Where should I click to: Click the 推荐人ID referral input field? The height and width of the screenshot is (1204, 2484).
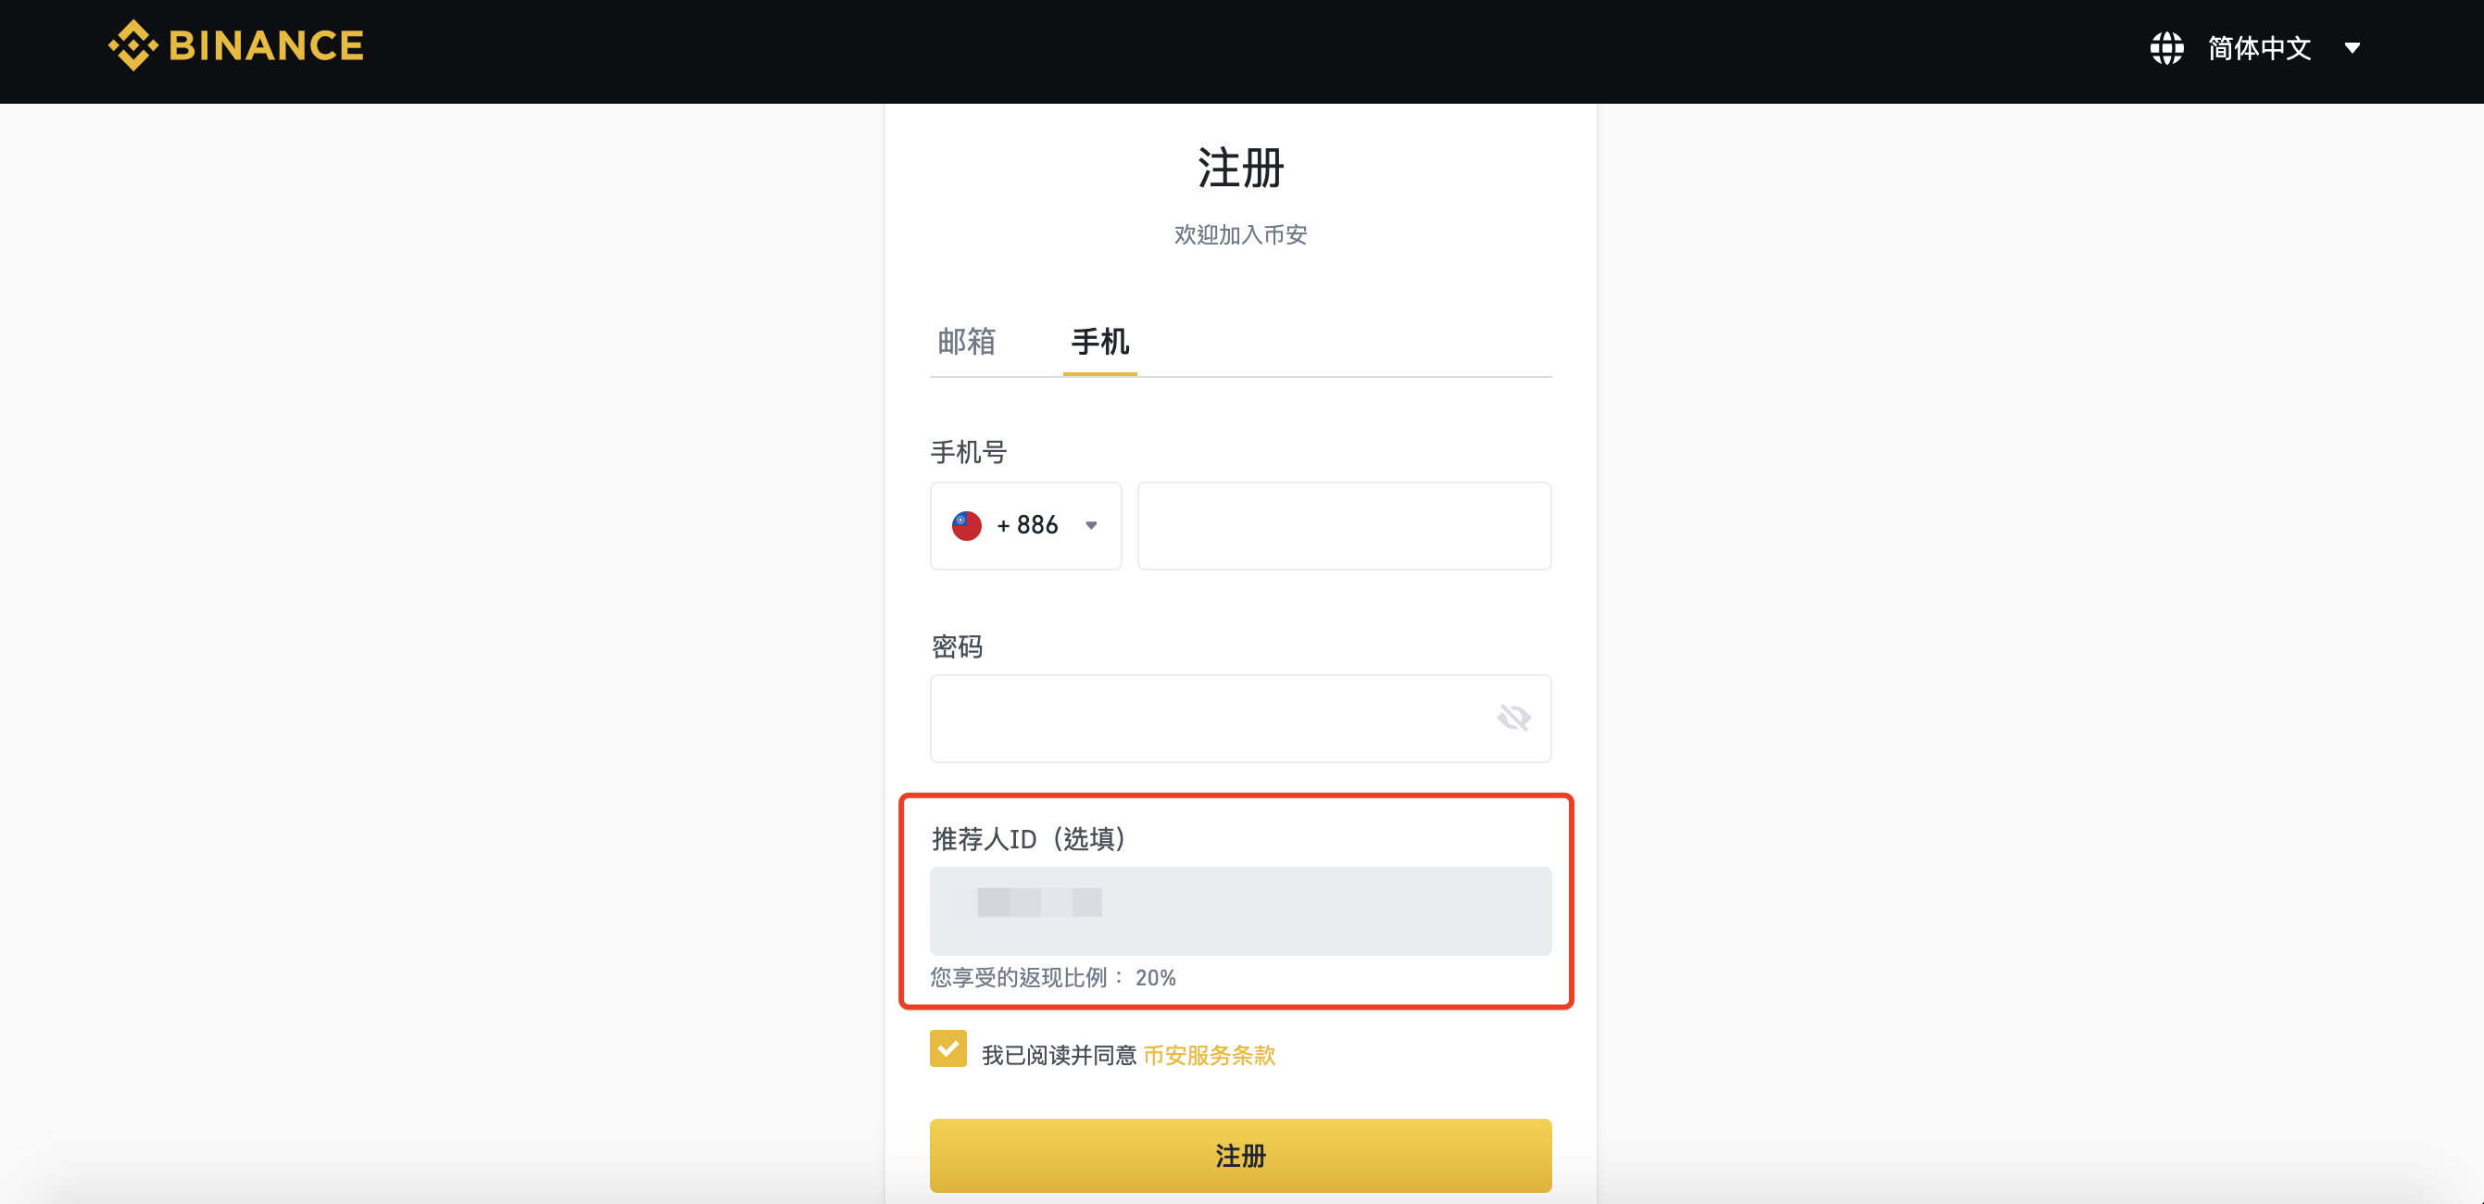pyautogui.click(x=1240, y=911)
